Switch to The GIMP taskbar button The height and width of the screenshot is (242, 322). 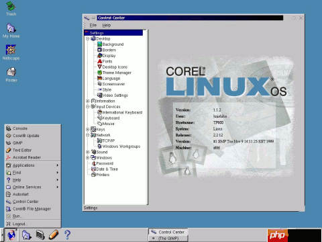pyautogui.click(x=168, y=239)
